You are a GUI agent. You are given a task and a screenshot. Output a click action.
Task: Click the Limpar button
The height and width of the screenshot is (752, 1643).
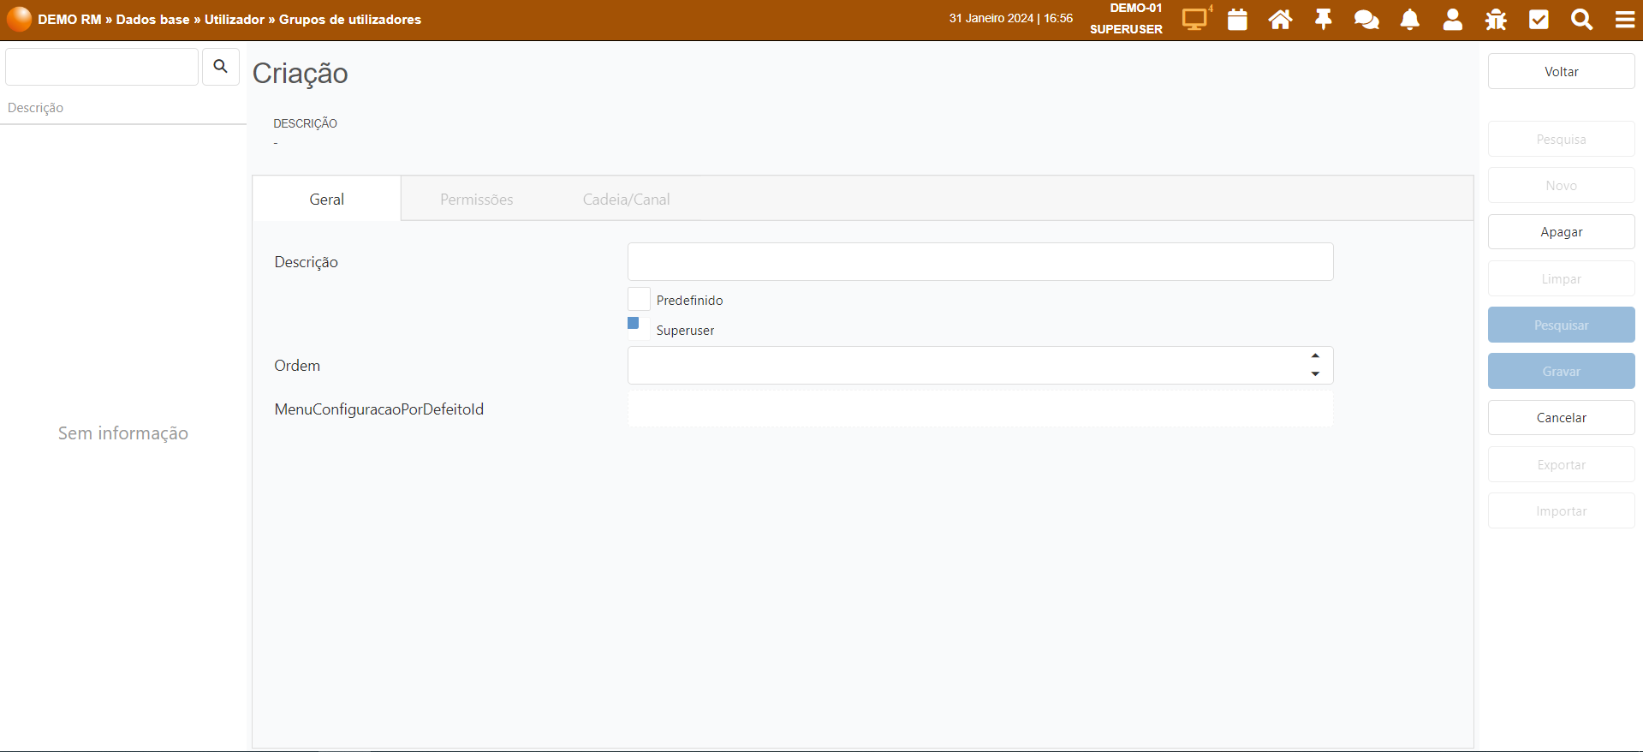click(x=1561, y=278)
